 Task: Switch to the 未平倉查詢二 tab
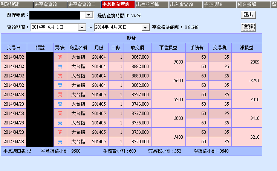pyautogui.click(x=84, y=5)
